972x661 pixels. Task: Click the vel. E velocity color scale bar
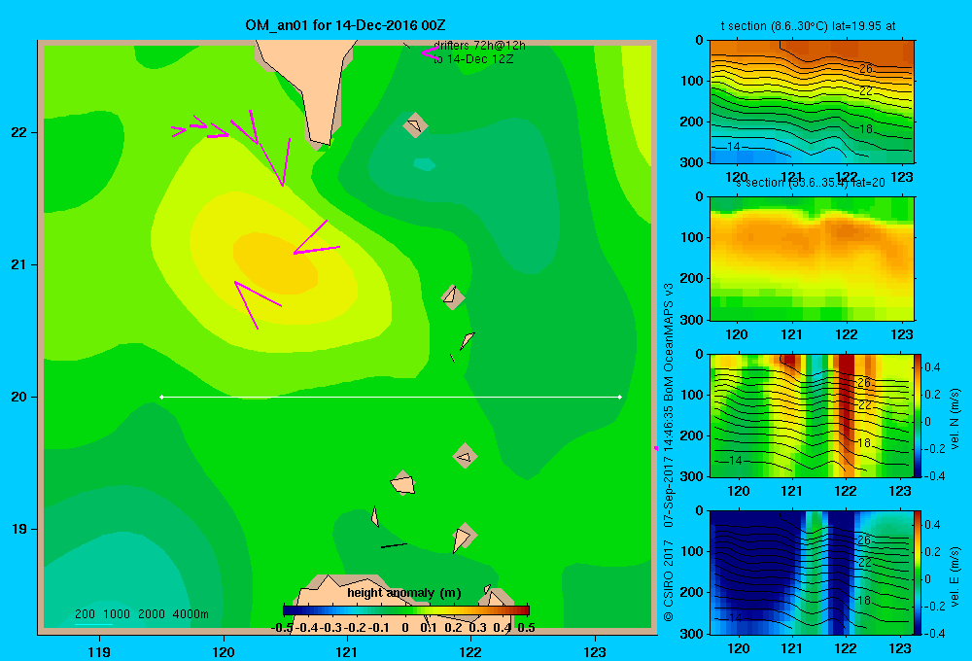[x=919, y=573]
